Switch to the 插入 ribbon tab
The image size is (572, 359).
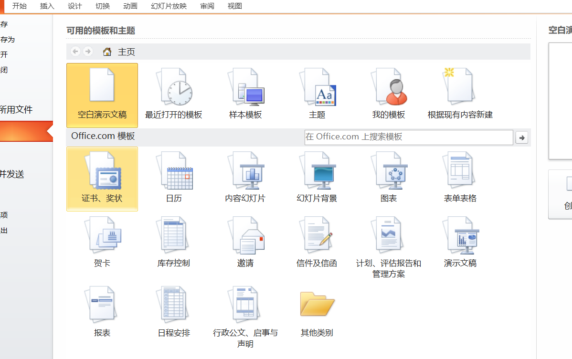coord(47,6)
